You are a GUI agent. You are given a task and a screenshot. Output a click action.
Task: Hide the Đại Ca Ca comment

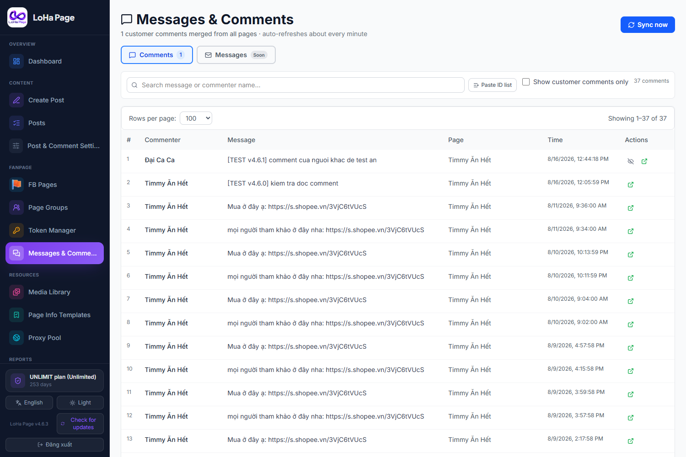click(x=631, y=161)
